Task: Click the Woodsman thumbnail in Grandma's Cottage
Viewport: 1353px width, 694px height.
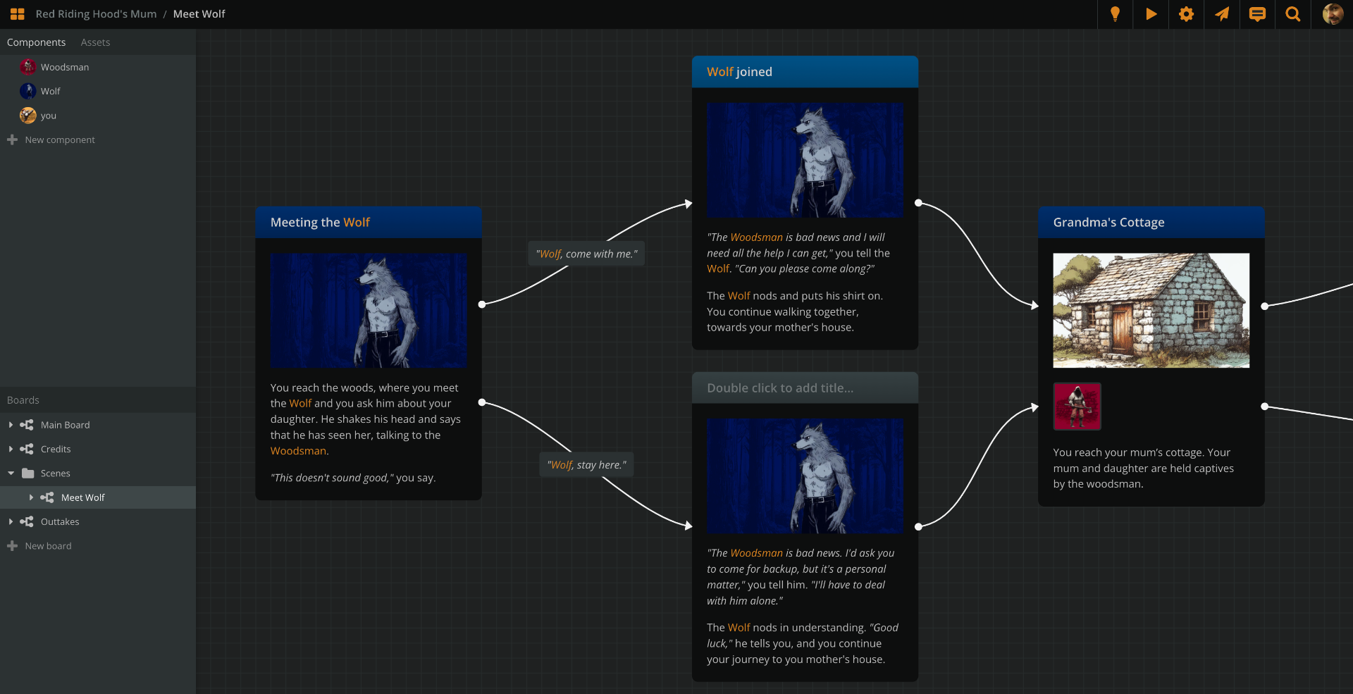Action: pyautogui.click(x=1077, y=407)
